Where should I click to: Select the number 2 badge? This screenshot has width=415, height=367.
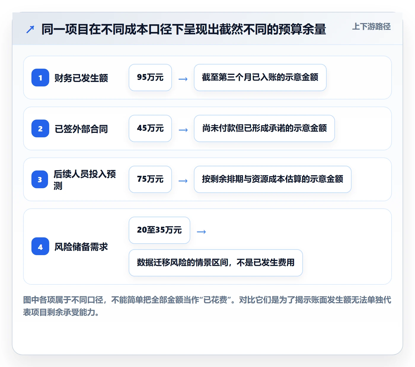click(40, 128)
